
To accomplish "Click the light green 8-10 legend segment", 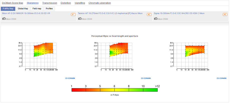I will coord(136,90).
